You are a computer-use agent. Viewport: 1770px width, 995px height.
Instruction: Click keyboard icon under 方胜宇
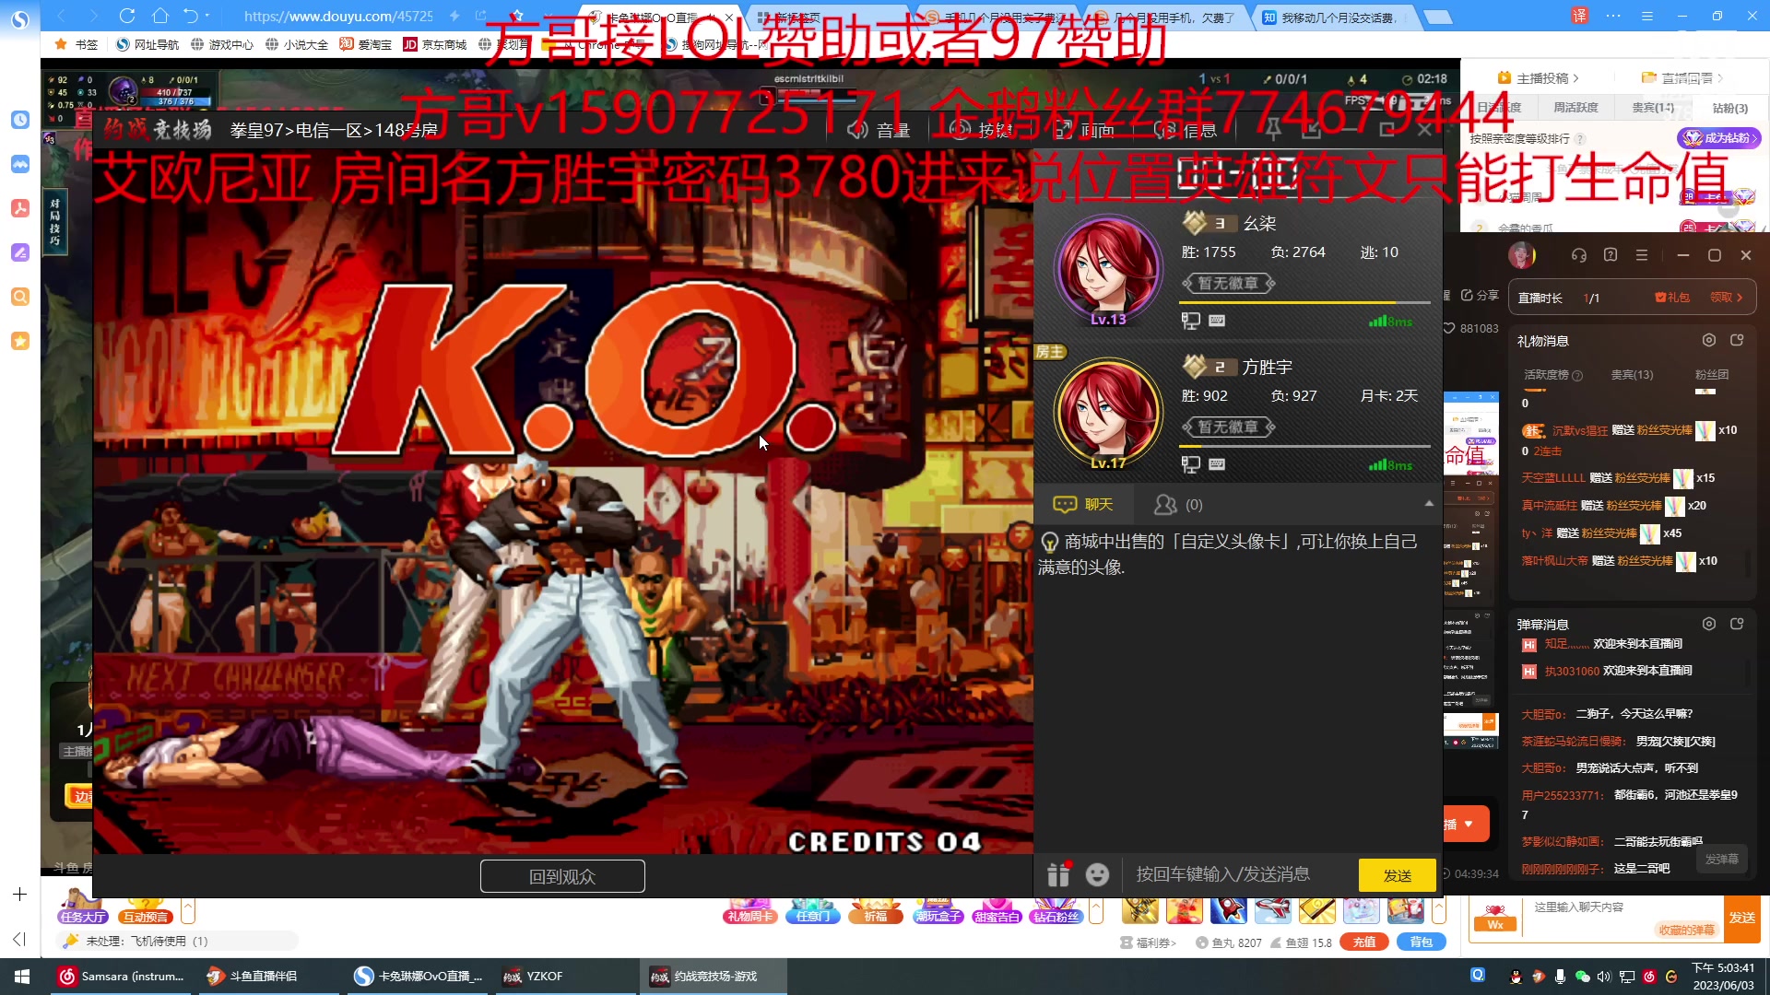(x=1217, y=464)
